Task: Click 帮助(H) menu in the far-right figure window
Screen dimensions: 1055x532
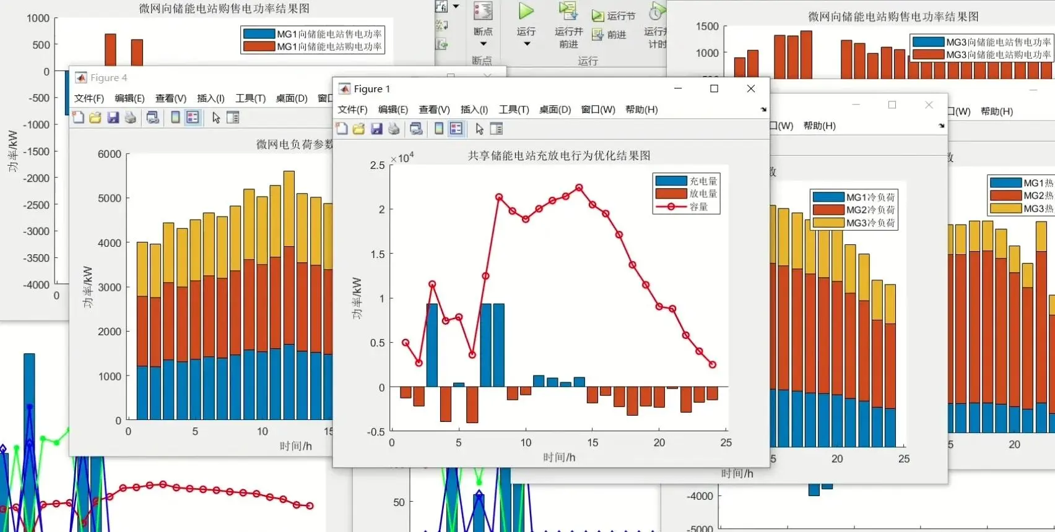Action: [x=997, y=111]
